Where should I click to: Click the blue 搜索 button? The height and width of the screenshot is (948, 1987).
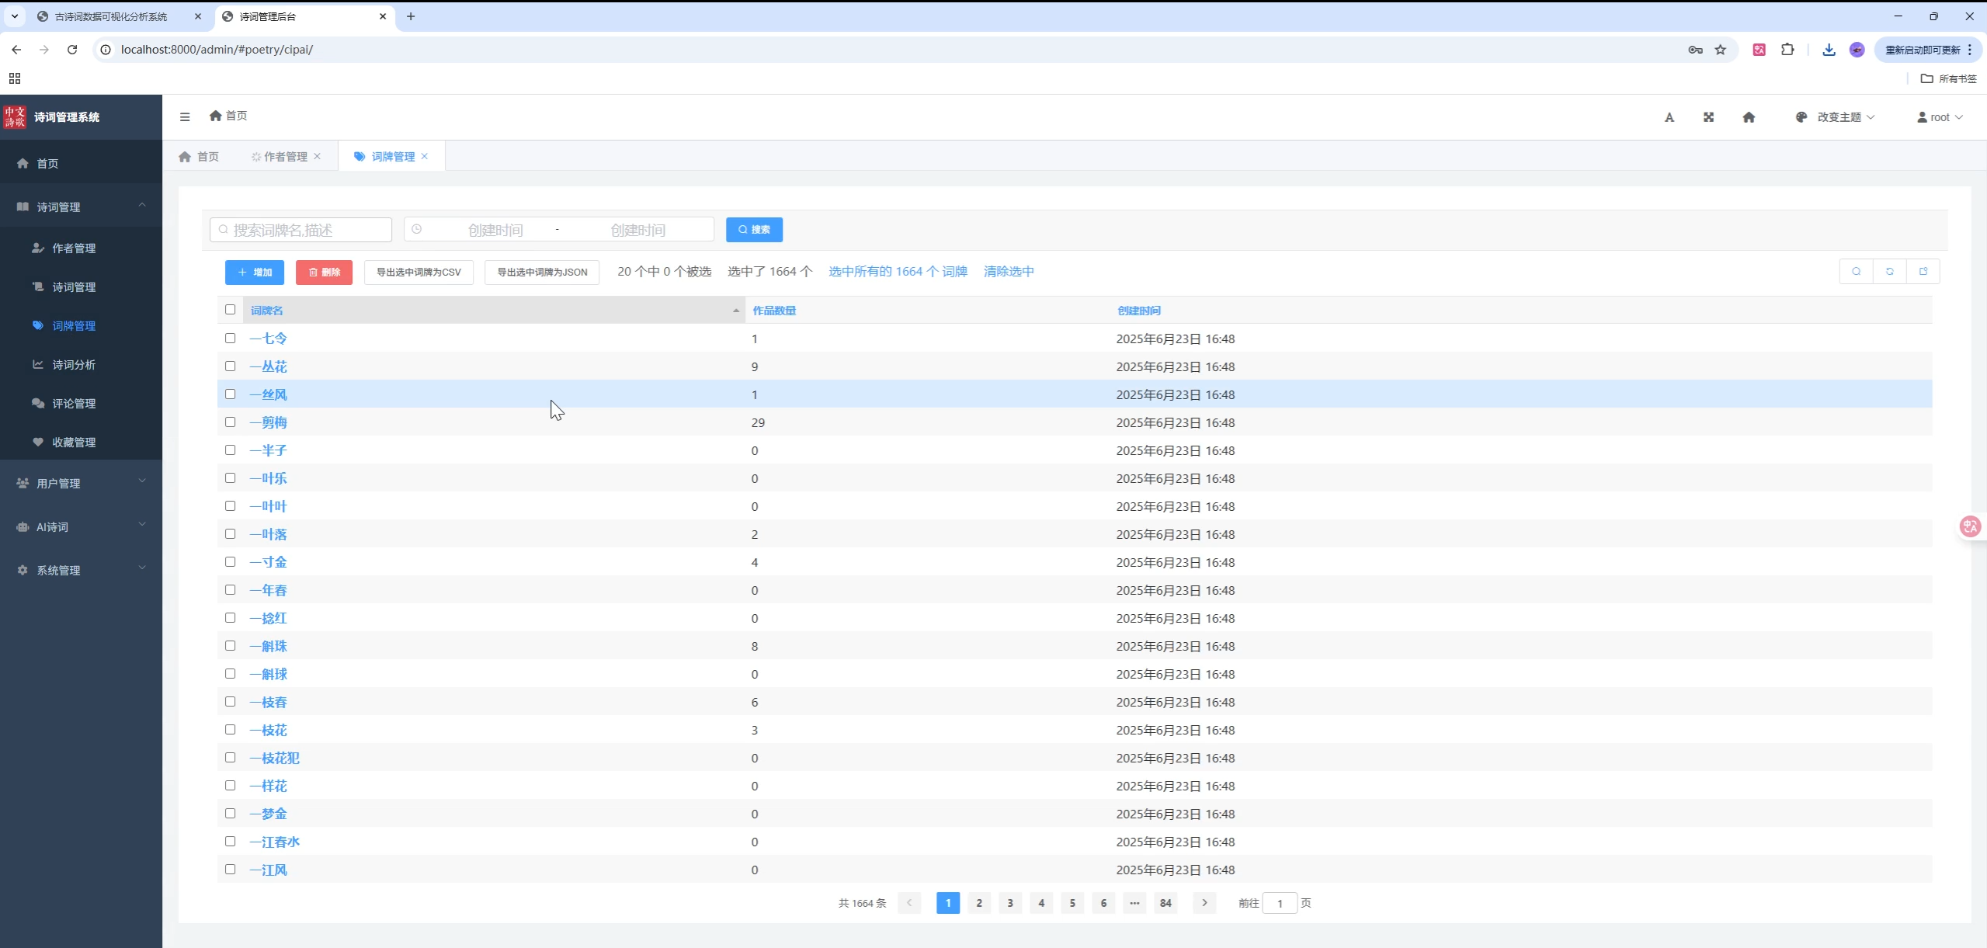(754, 230)
